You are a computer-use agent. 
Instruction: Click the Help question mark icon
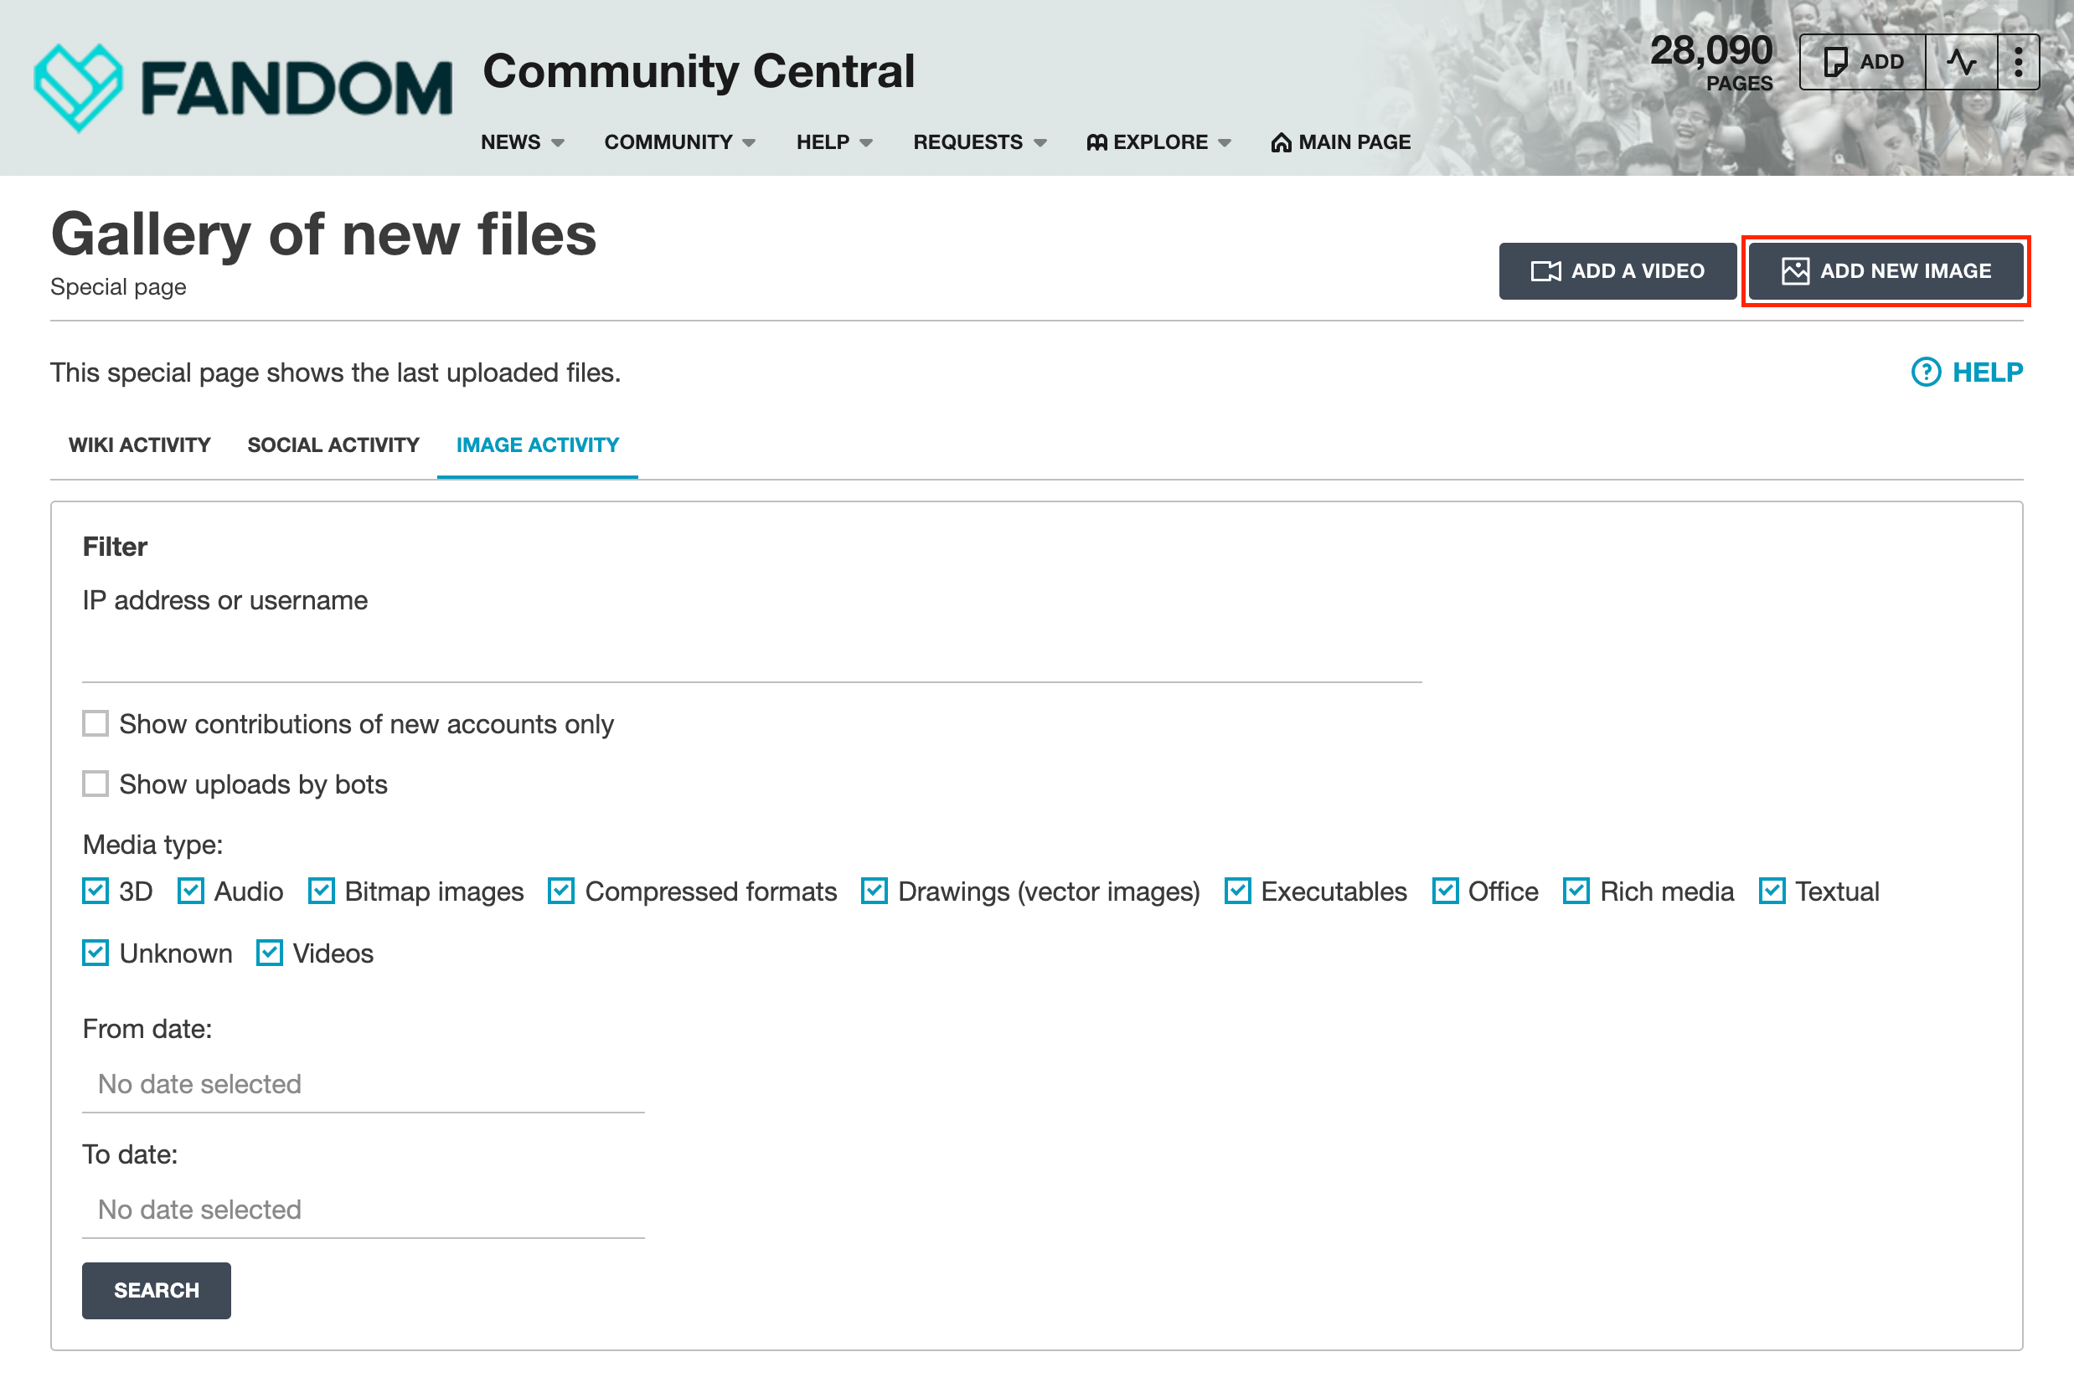1925,372
